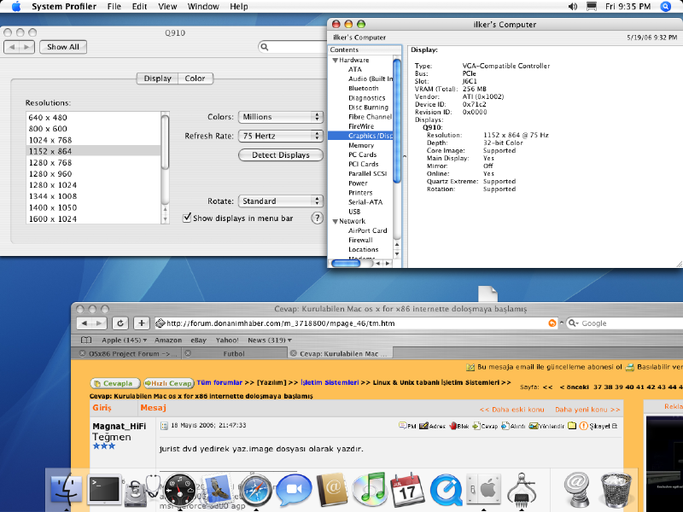The image size is (683, 512).
Task: Open the View menu
Action: click(167, 7)
